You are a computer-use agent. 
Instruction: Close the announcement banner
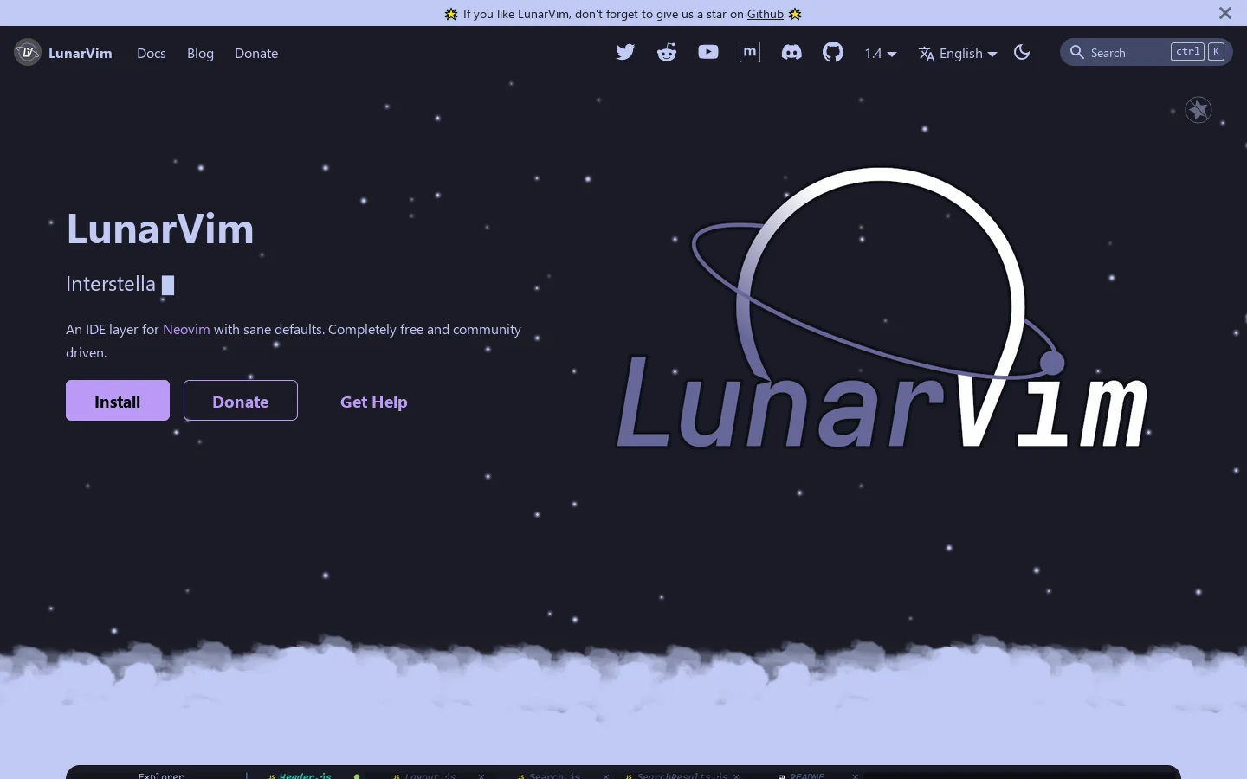click(1225, 13)
